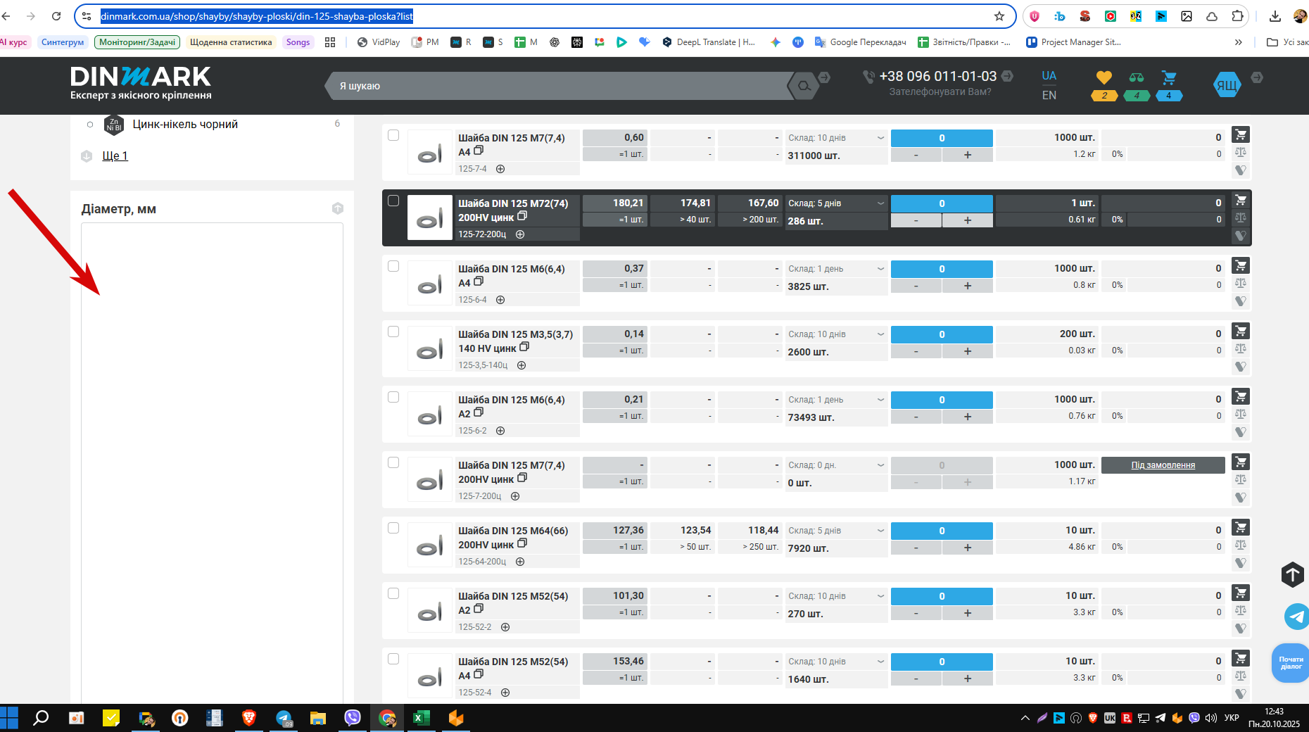Tick the checkbox for item 125-72-200ц
The width and height of the screenshot is (1309, 732).
(393, 201)
